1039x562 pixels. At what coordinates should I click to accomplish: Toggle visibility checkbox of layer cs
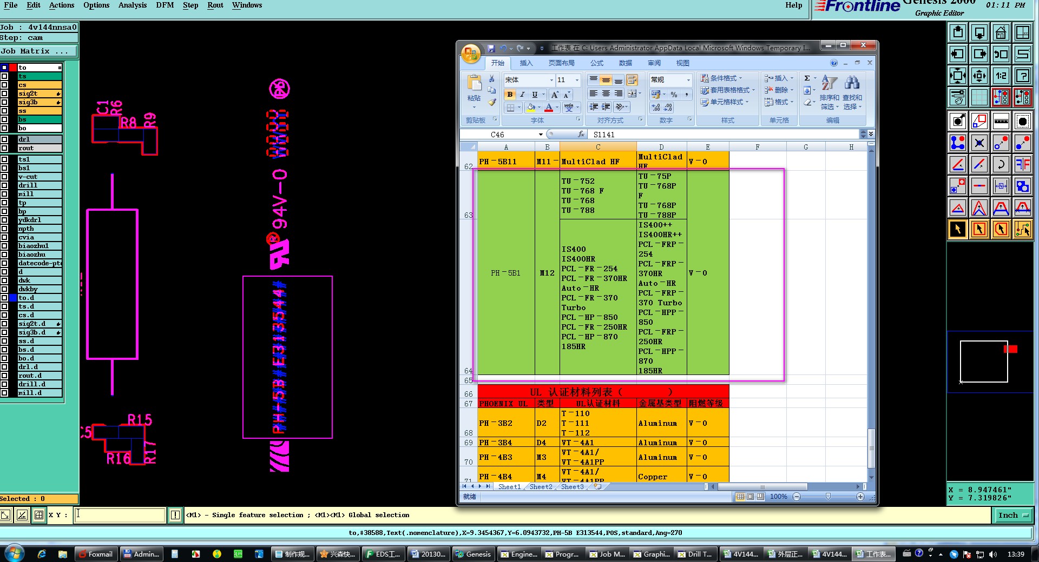tap(4, 85)
